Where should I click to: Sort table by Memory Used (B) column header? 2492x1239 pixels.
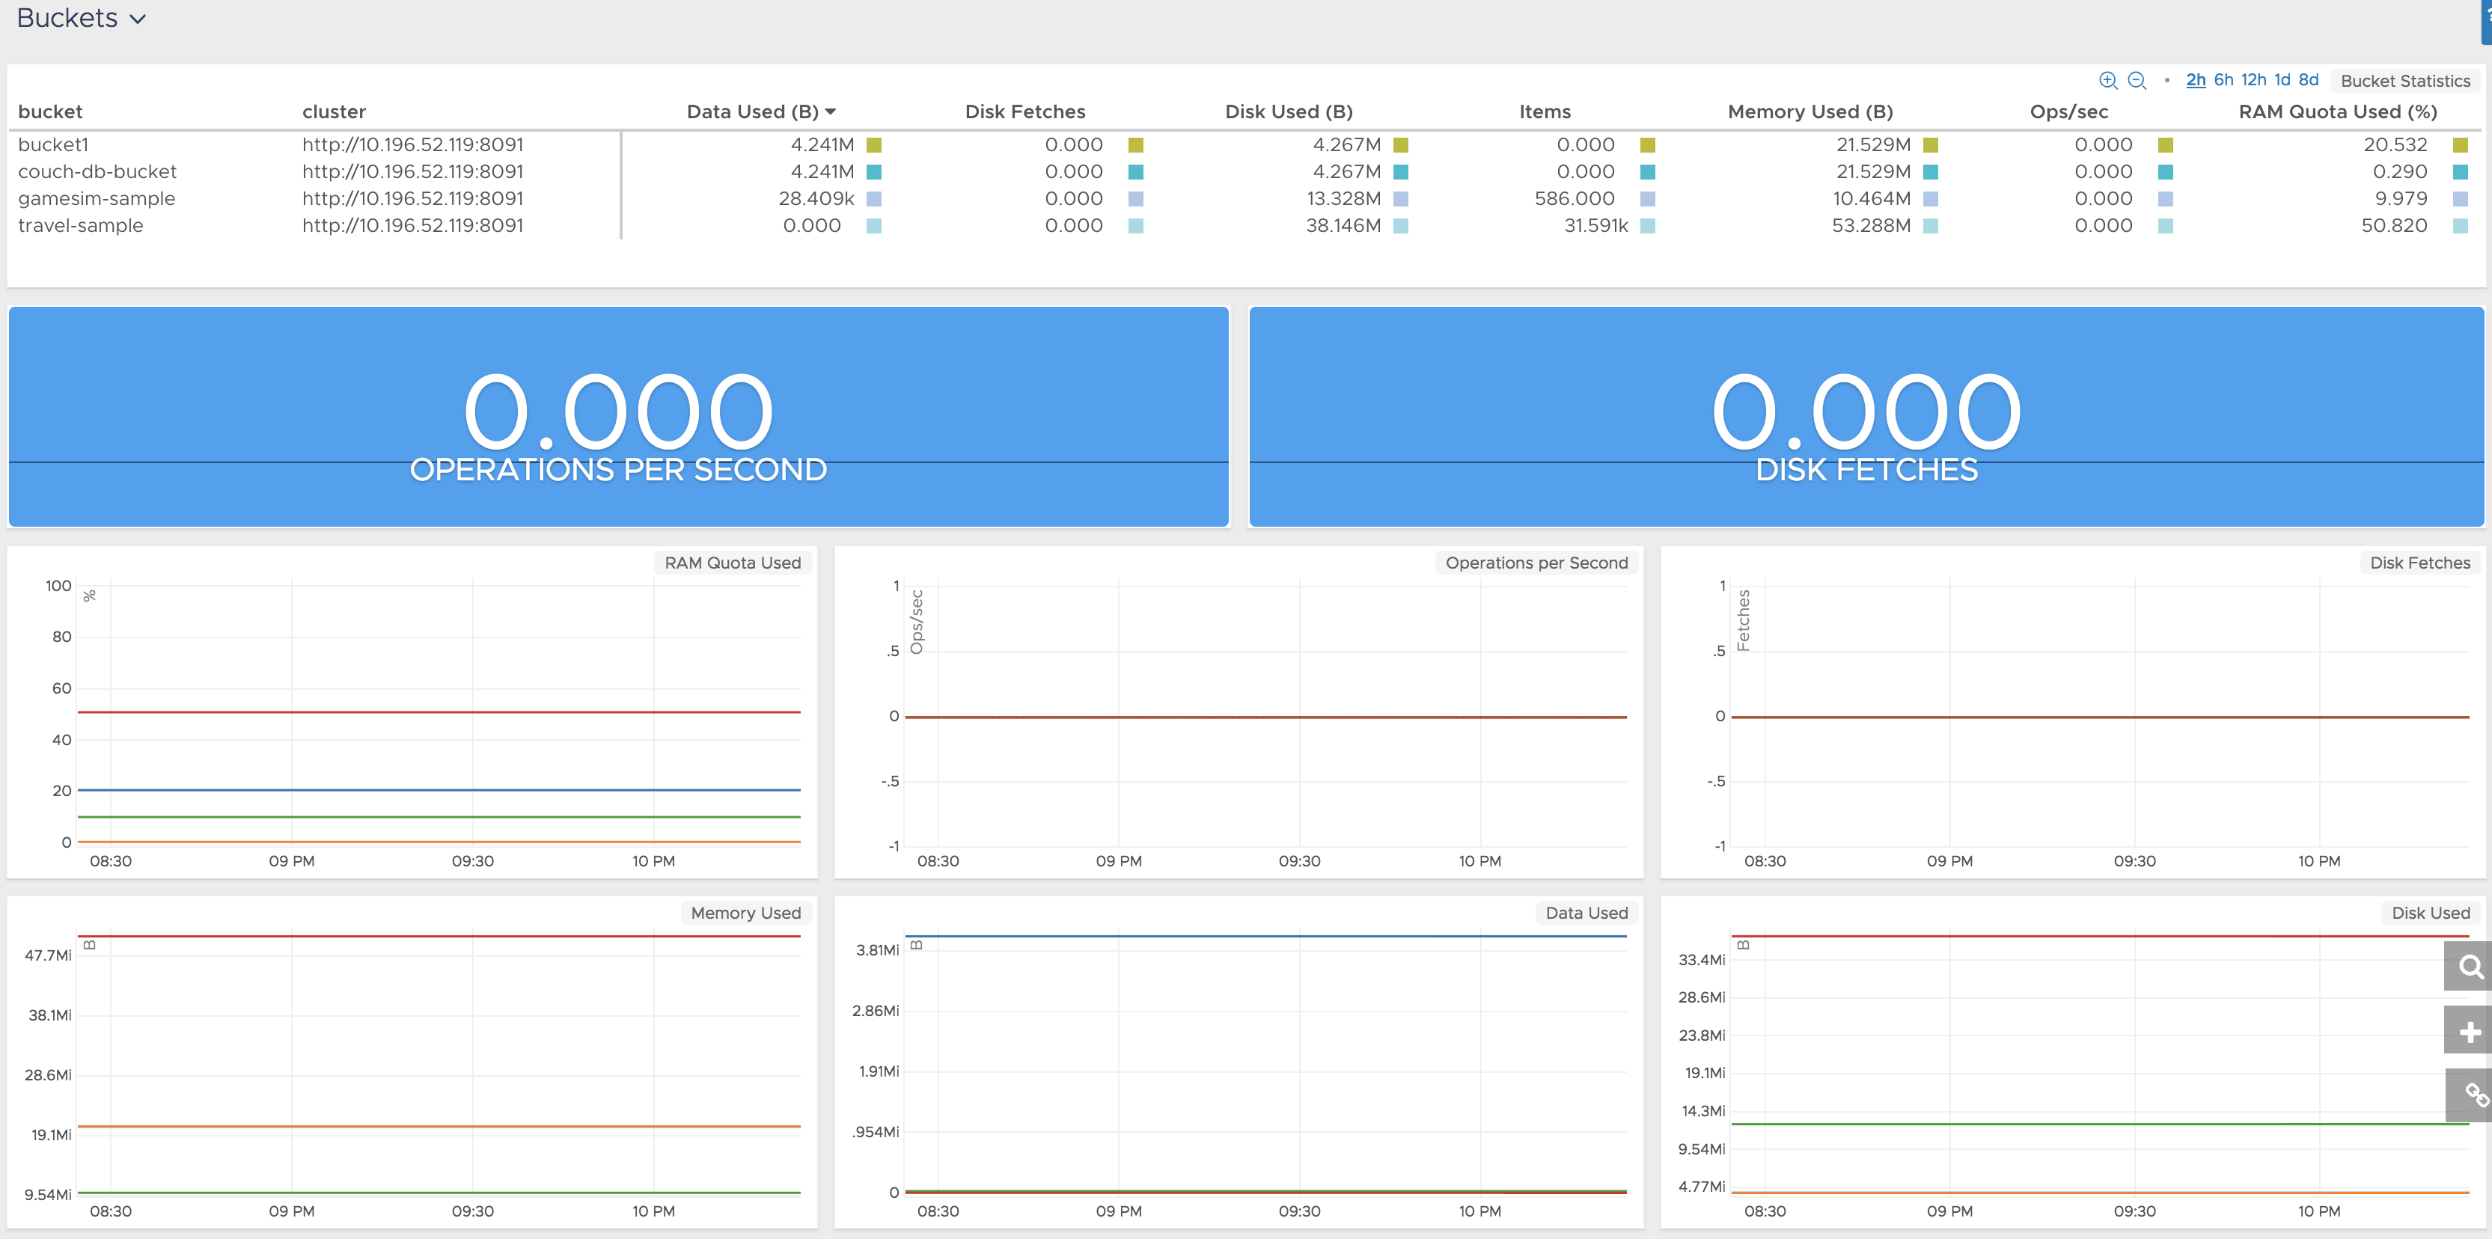1810,112
